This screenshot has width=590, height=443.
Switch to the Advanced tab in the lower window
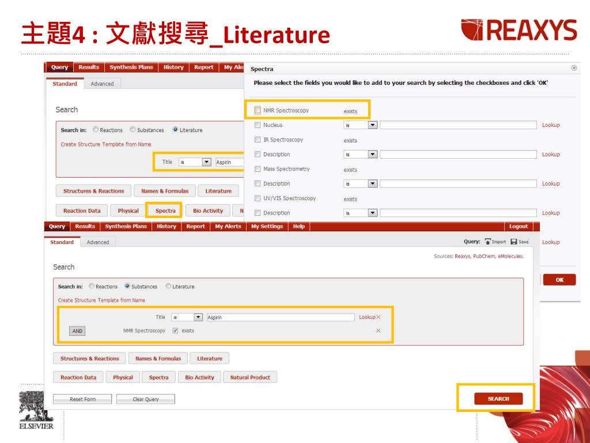(98, 242)
